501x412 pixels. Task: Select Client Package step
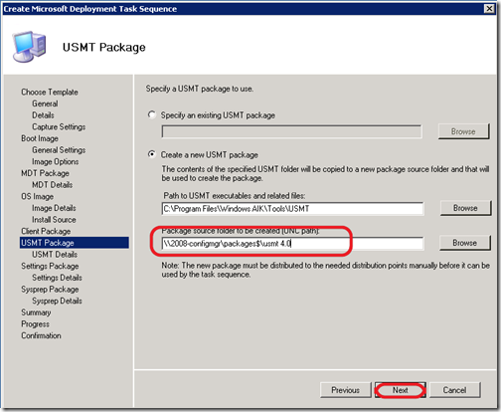point(46,231)
